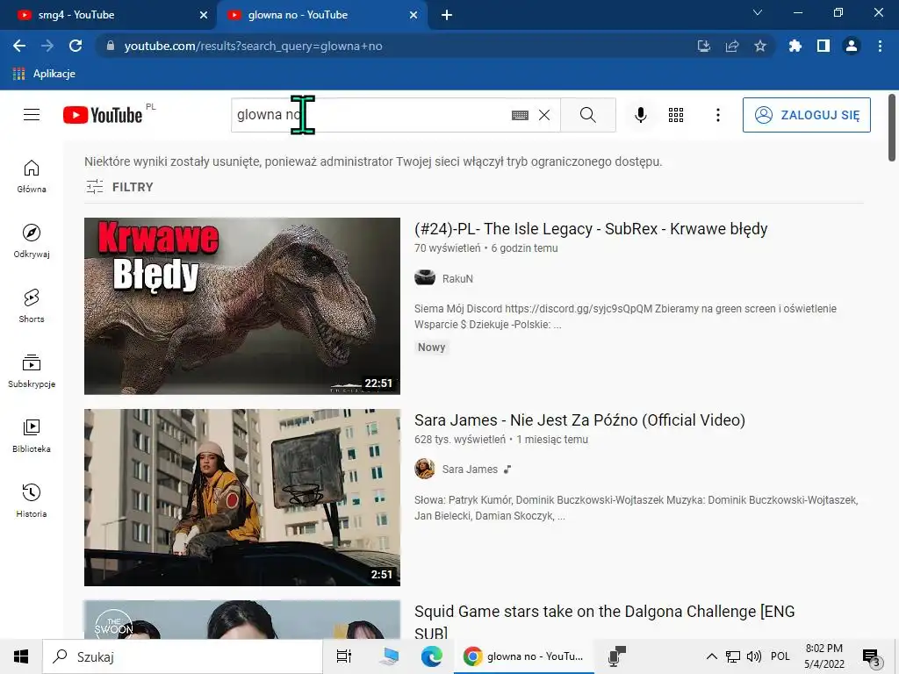Viewport: 899px width, 674px height.
Task: Select the glowna no - YouTube tab
Action: 321,15
